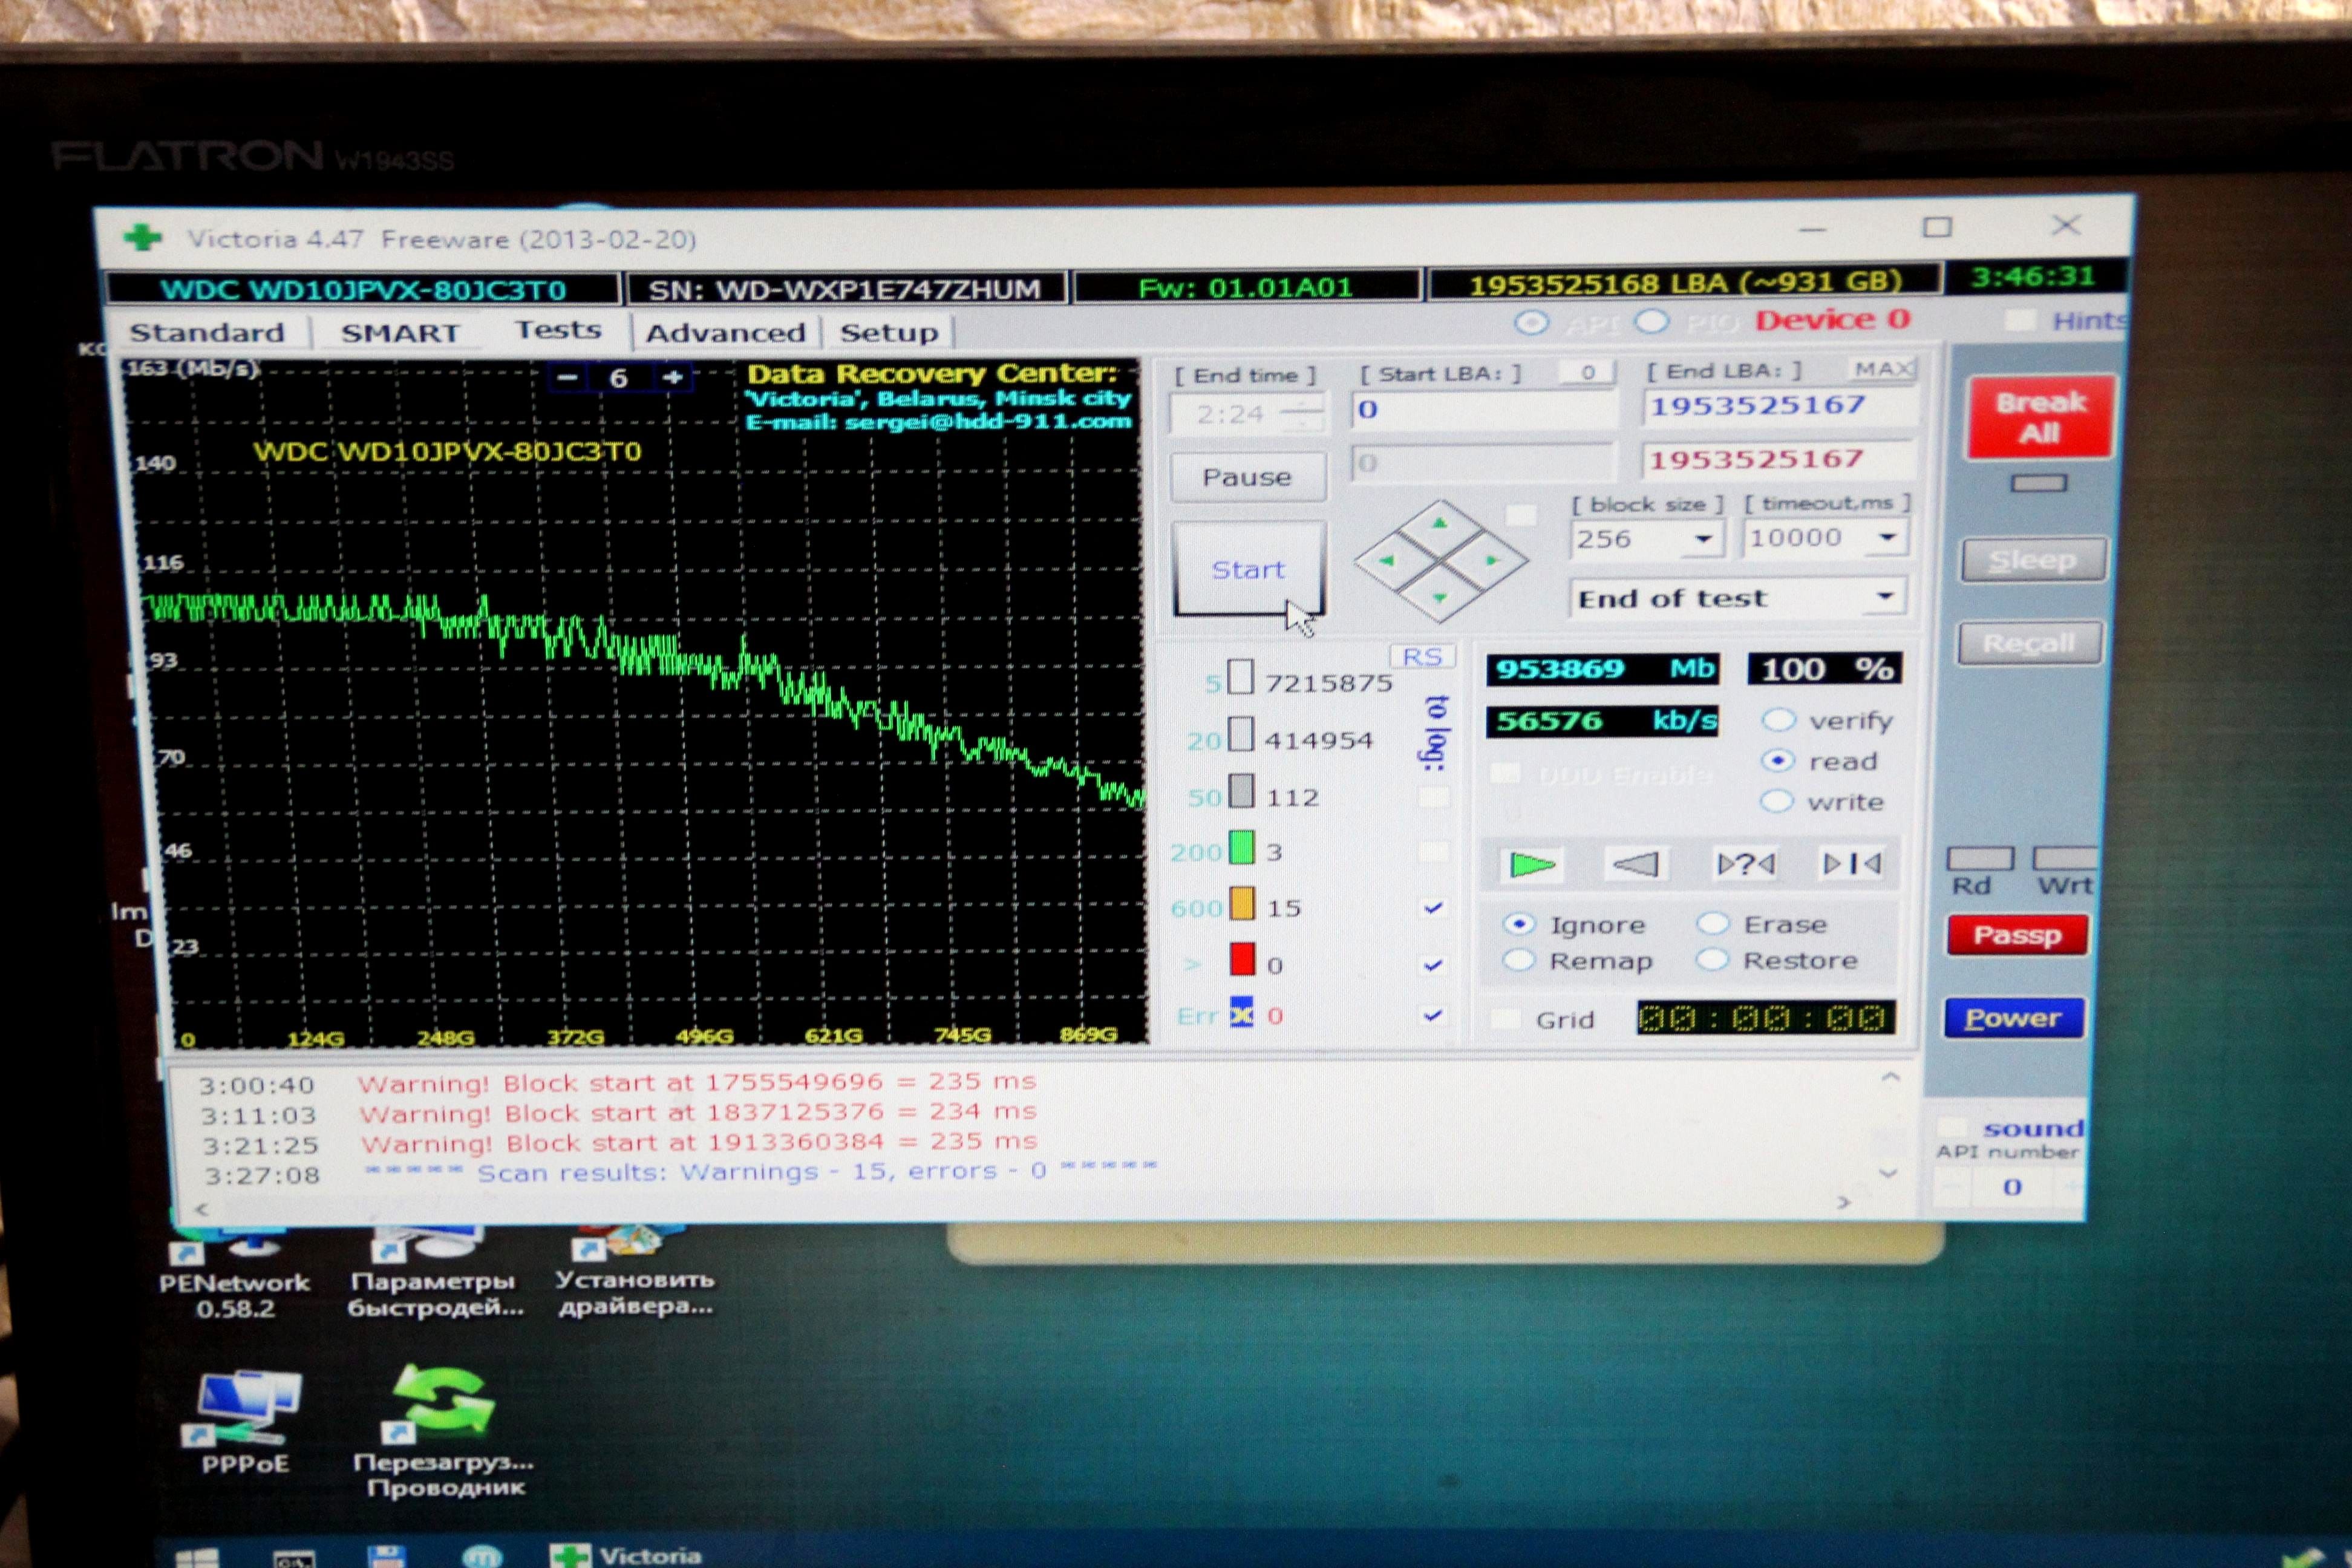The width and height of the screenshot is (2352, 1568).
Task: Click the End LBA input field
Action: (1778, 406)
